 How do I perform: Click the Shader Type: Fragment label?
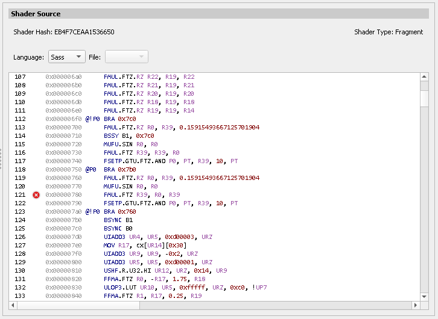tap(389, 32)
